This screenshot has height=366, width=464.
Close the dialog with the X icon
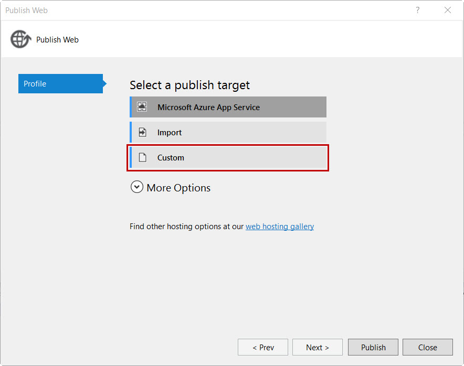[448, 10]
